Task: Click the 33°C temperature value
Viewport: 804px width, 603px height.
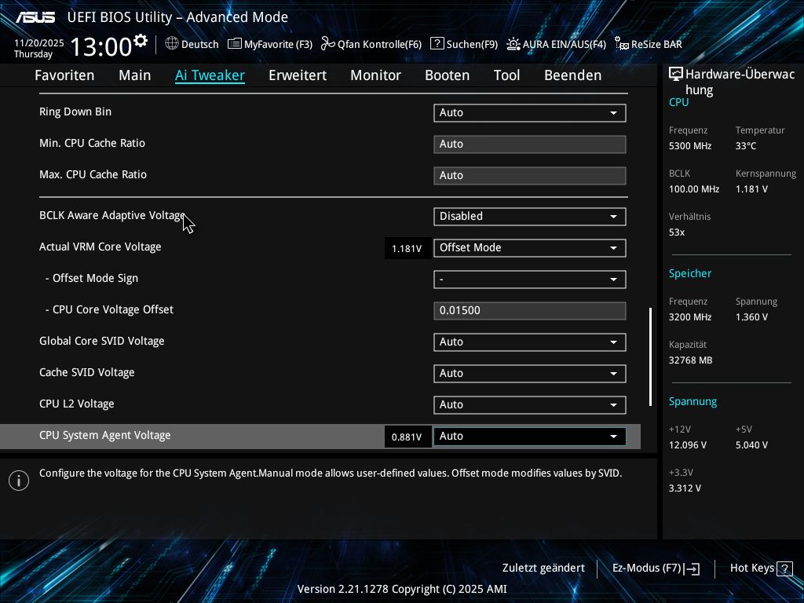Action: pos(746,146)
